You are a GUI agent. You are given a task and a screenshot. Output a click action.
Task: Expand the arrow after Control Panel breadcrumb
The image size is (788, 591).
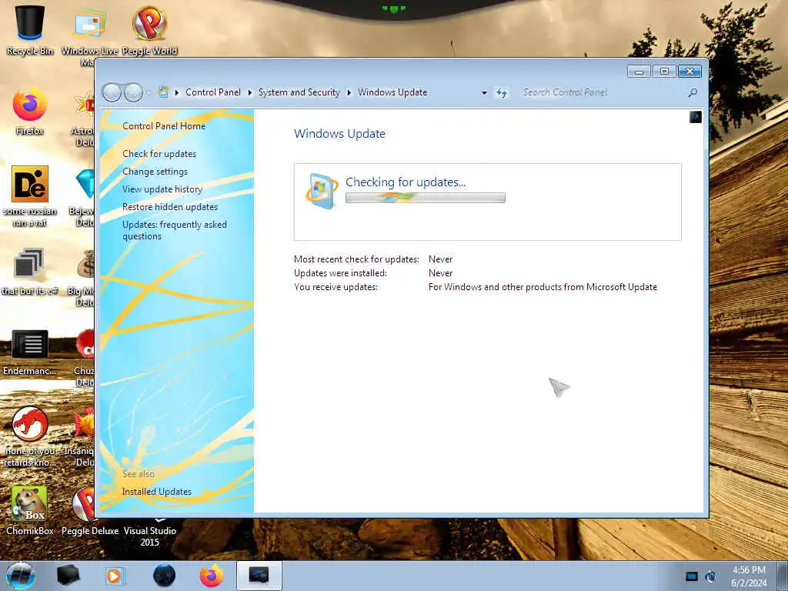(x=250, y=92)
